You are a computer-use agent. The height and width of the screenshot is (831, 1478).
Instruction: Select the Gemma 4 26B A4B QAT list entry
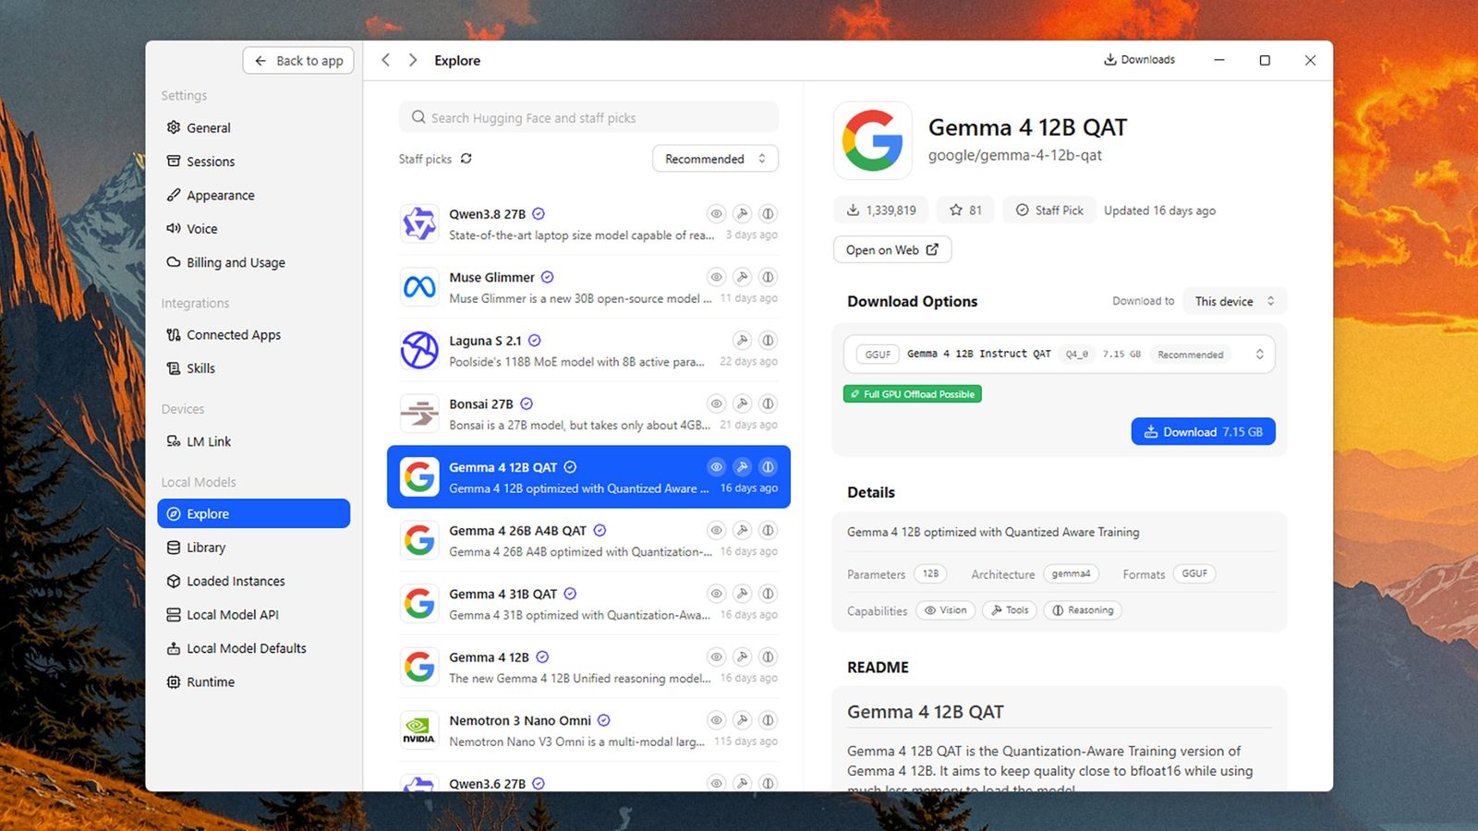click(x=588, y=540)
